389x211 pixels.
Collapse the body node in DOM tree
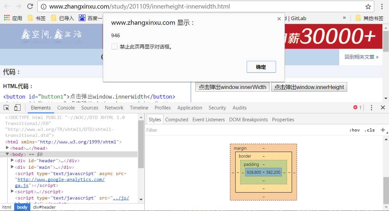point(7,154)
